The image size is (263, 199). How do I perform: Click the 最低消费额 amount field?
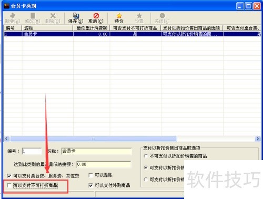pyautogui.click(x=104, y=165)
